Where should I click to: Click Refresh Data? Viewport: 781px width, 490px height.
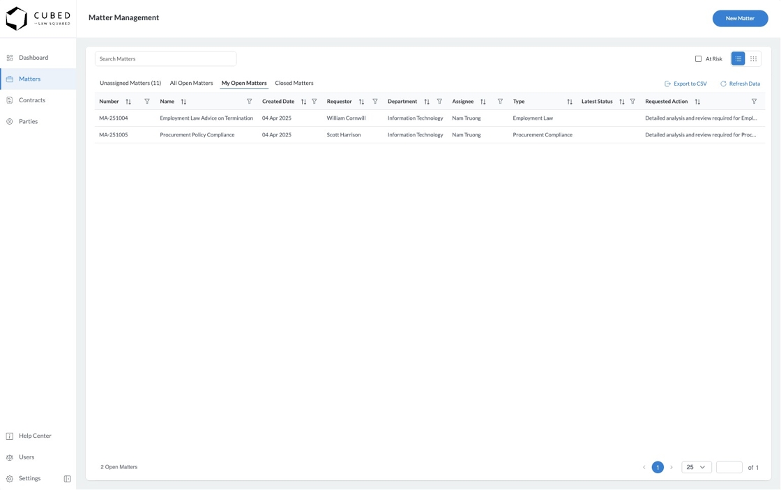coord(740,84)
